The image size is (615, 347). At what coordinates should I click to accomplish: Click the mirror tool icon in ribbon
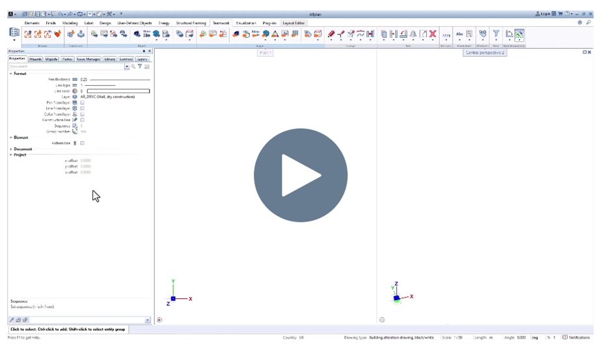tap(413, 34)
